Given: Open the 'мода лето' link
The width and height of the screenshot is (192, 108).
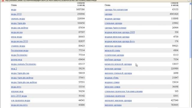Looking at the screenshot, I should click(16, 87).
